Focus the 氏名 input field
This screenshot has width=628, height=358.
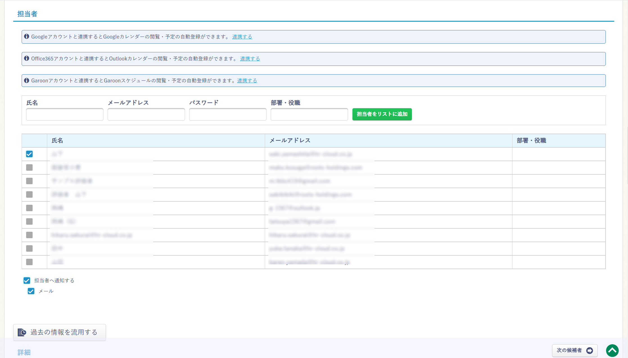coord(65,114)
